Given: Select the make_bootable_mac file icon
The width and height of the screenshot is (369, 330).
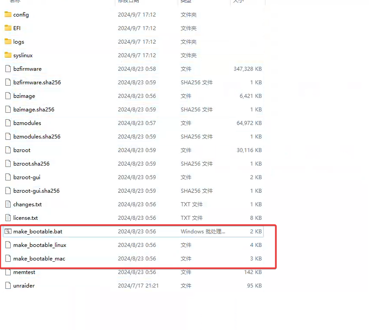Looking at the screenshot, I should coord(8,259).
